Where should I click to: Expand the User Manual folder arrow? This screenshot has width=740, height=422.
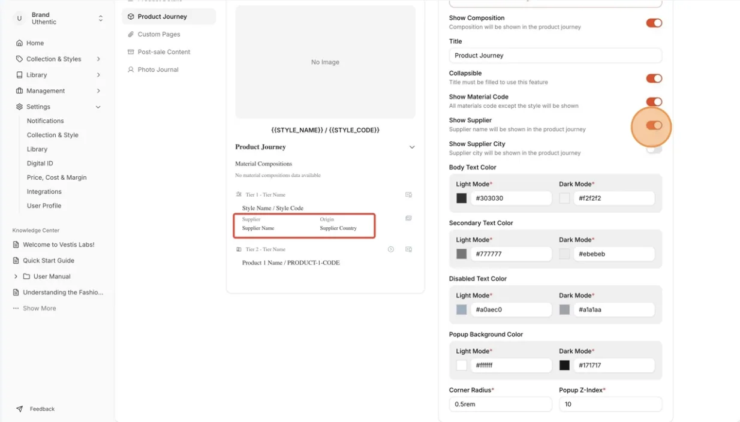pyautogui.click(x=16, y=276)
